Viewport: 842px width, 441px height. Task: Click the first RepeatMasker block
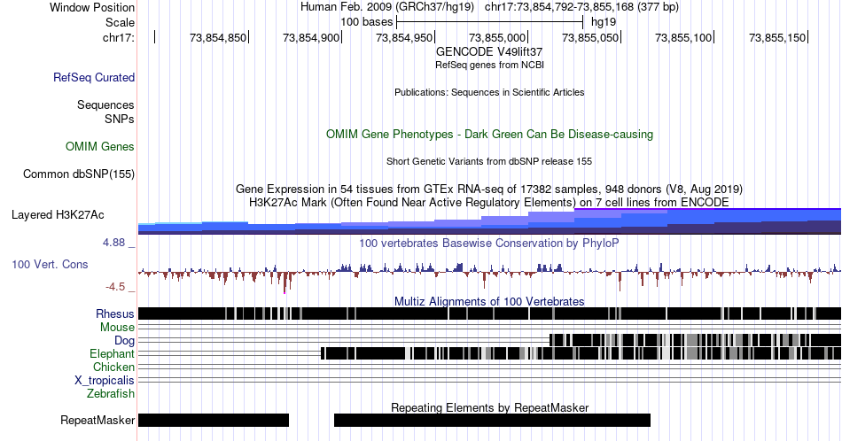click(x=214, y=420)
